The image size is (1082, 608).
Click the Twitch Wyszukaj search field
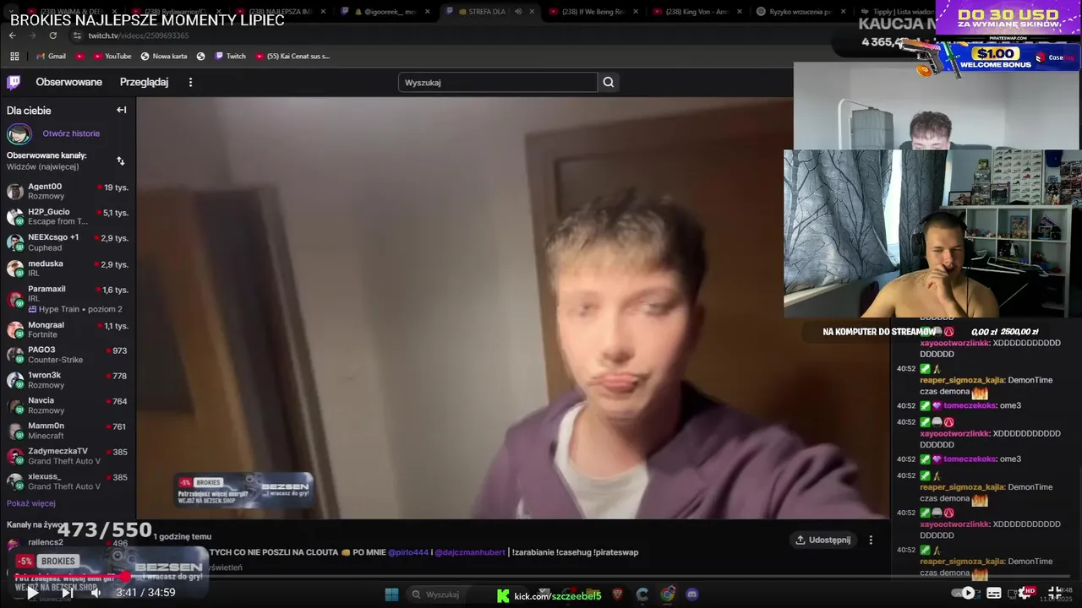[x=498, y=82]
